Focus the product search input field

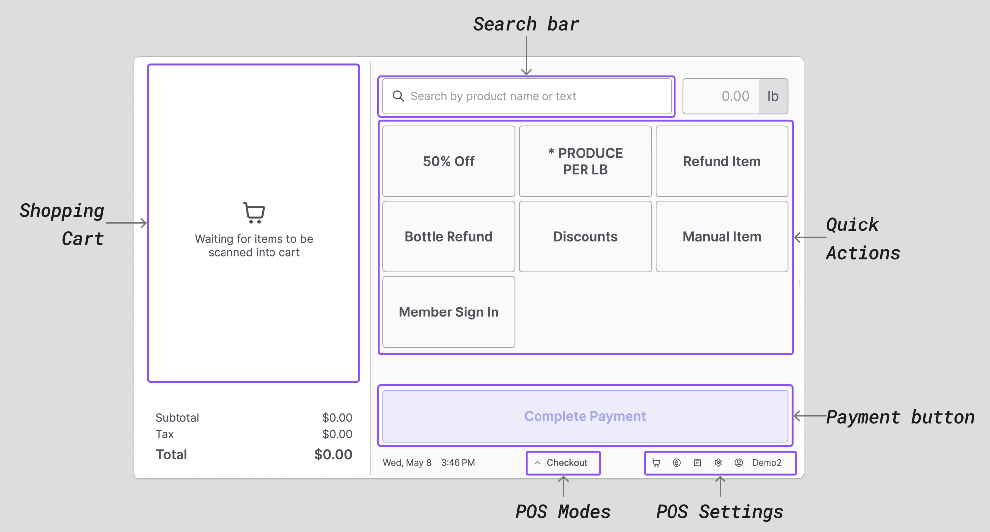click(x=527, y=96)
